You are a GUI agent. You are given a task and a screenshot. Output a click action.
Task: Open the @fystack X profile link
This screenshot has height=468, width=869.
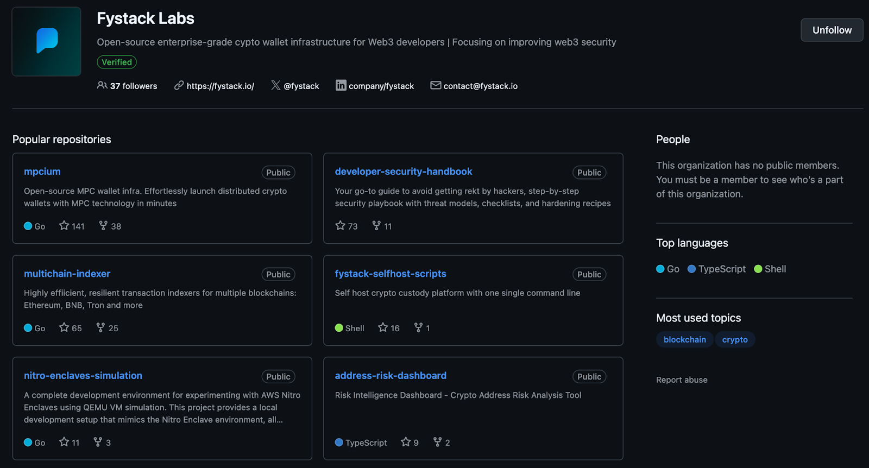(301, 86)
